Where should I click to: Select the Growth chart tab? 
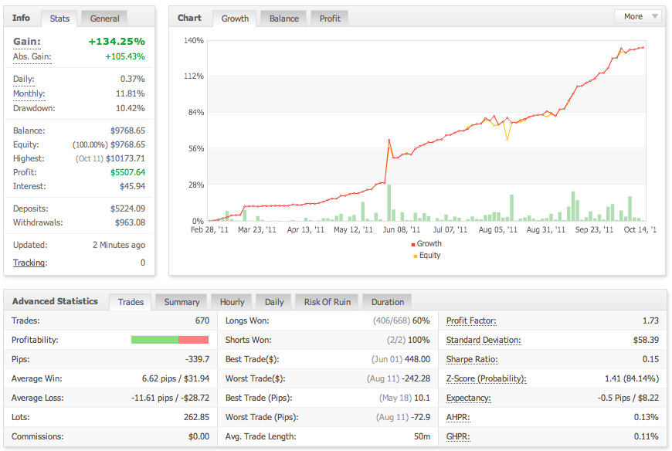point(235,19)
